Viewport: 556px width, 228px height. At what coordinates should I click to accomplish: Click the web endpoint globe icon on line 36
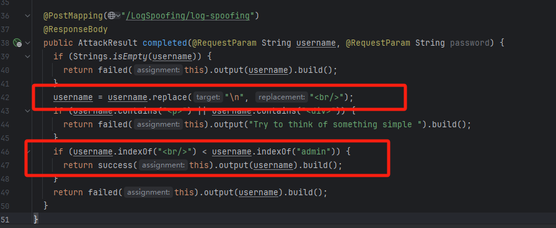click(112, 16)
